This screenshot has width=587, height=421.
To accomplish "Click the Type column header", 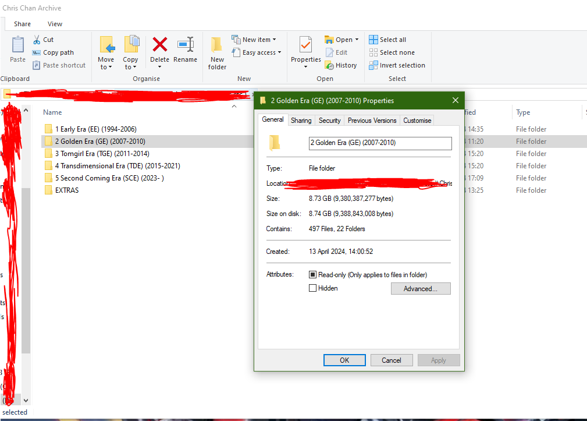I will (523, 112).
